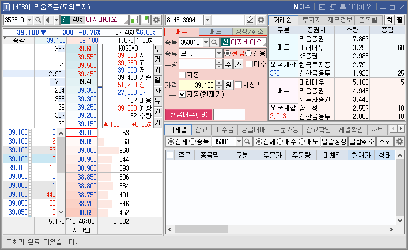The width and height of the screenshot is (408, 250).
Task: Click the 기 side button of quote panel
Action: tap(157, 122)
